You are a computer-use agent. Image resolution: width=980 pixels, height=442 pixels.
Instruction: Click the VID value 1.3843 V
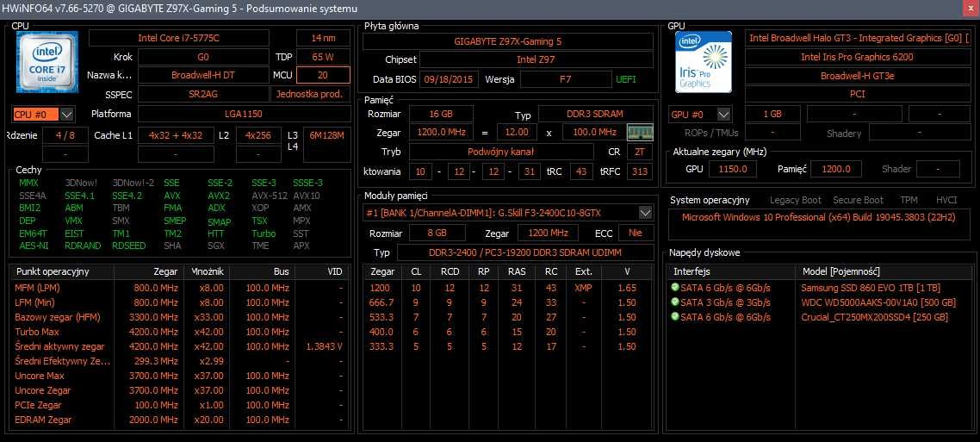point(325,346)
